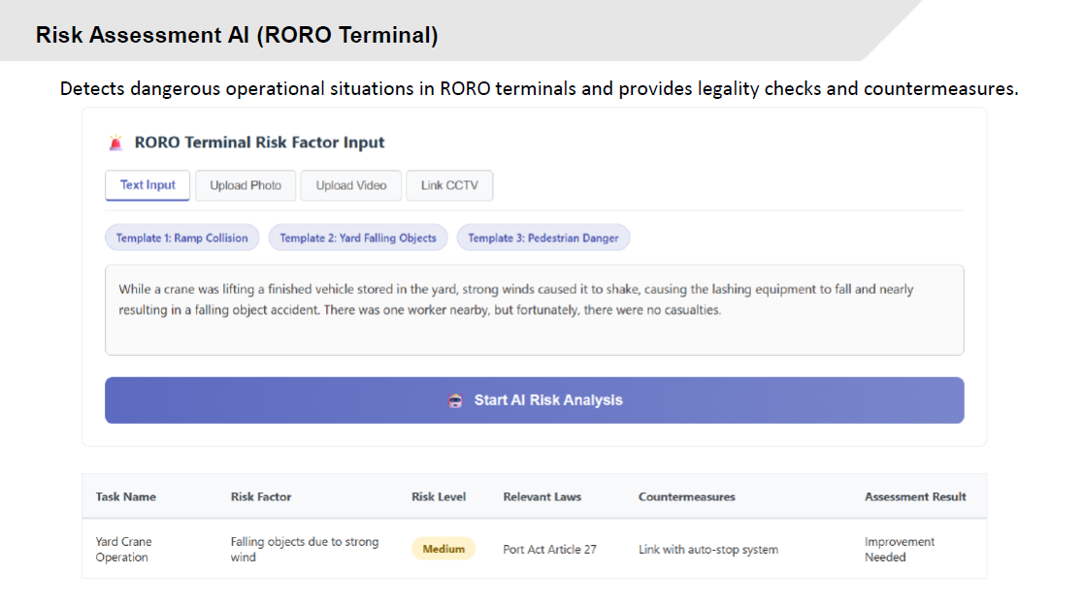
Task: Open the Upload Photo tab
Action: 246,185
